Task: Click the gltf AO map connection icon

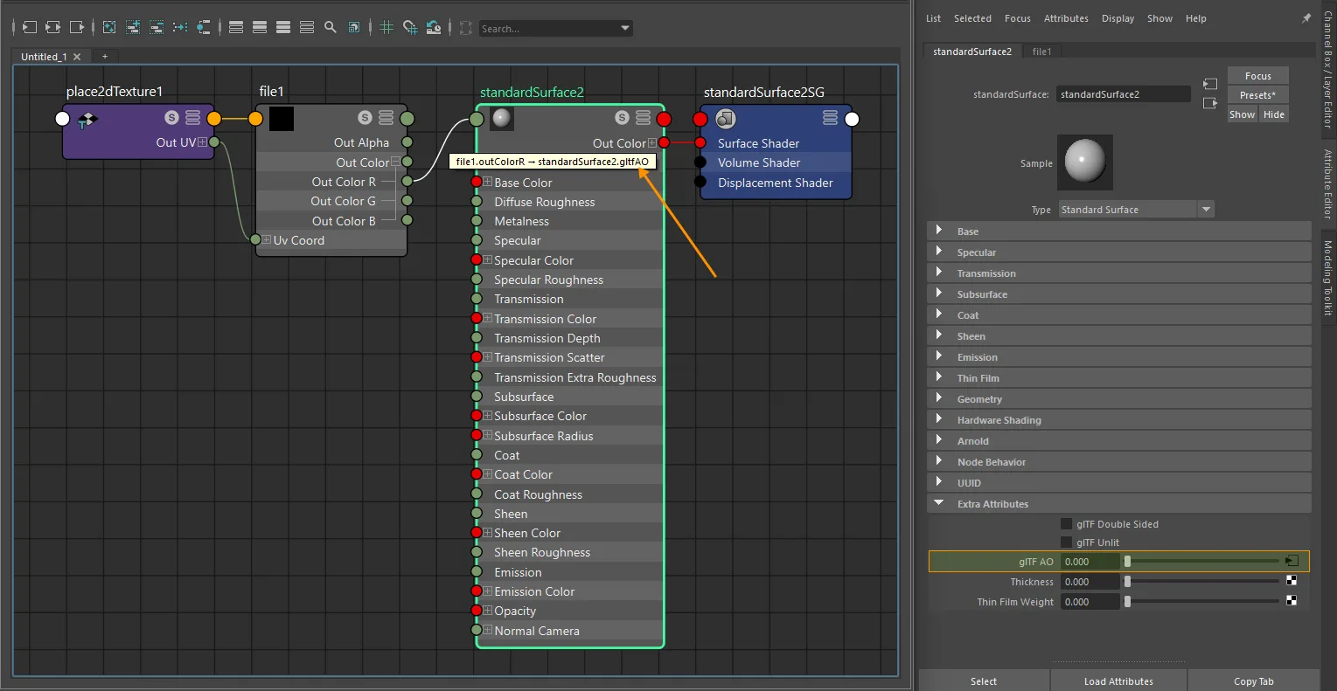Action: 1292,561
